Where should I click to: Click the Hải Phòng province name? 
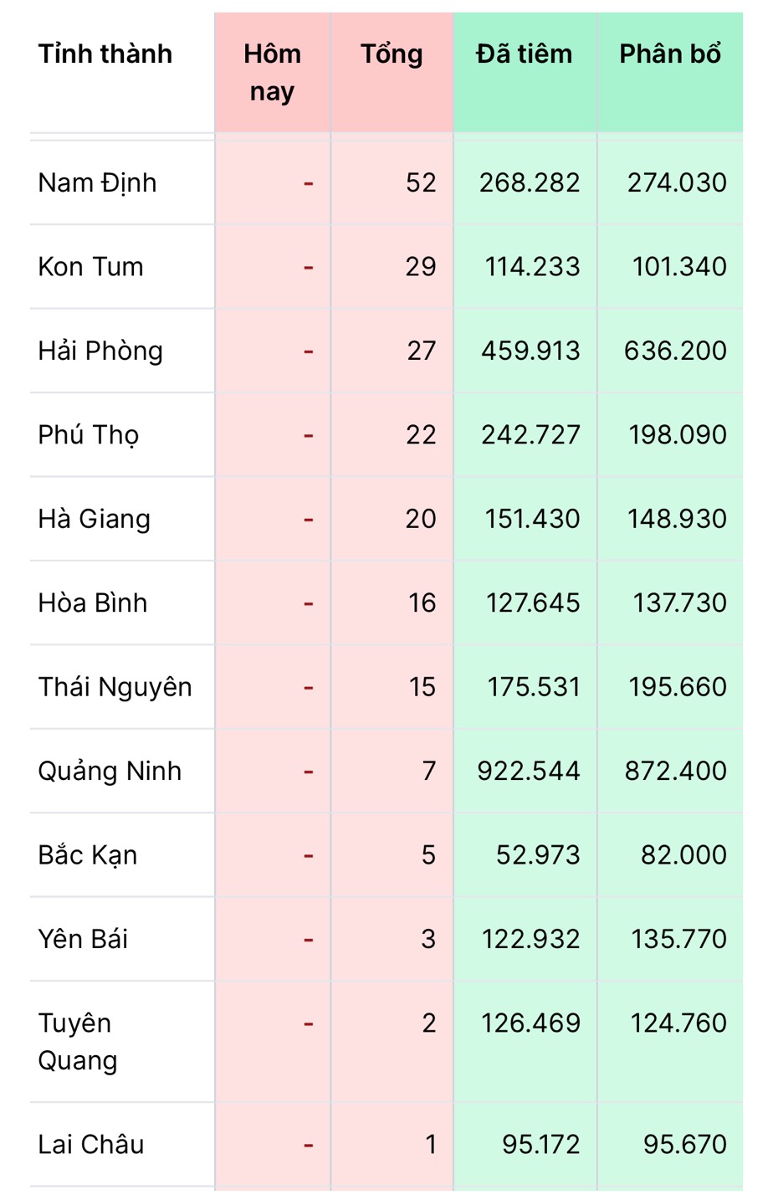tap(100, 351)
